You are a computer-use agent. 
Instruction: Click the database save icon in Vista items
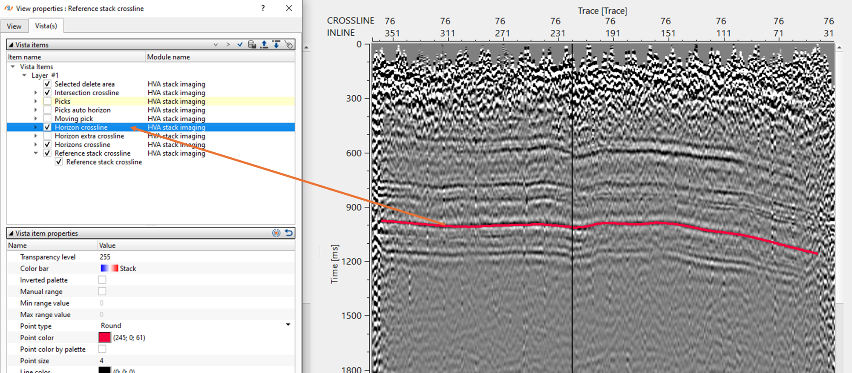click(x=252, y=45)
